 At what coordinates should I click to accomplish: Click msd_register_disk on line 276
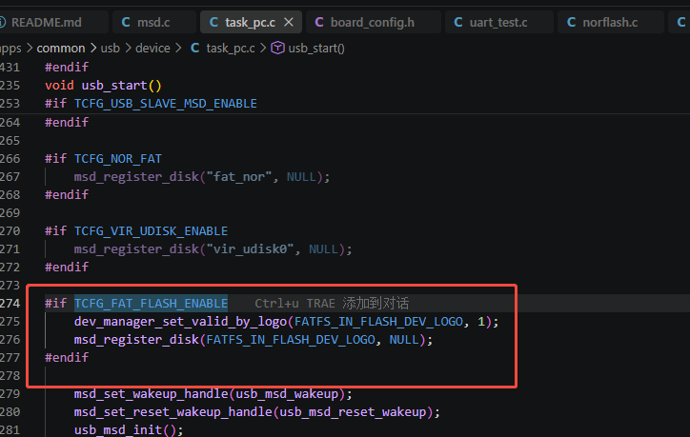pos(136,340)
